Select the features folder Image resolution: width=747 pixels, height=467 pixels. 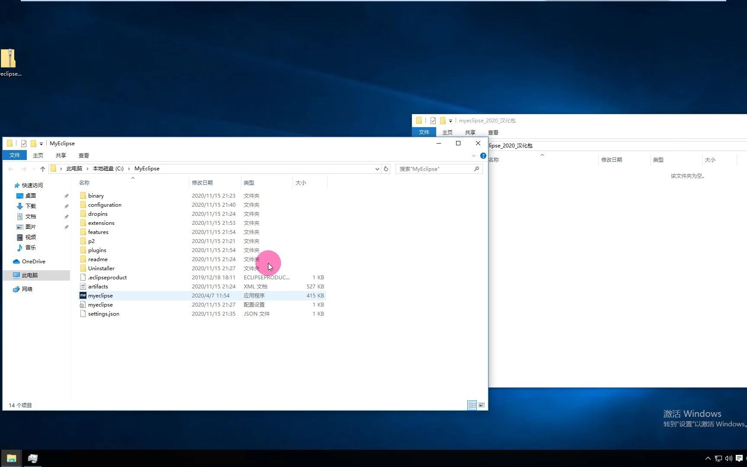click(x=98, y=232)
